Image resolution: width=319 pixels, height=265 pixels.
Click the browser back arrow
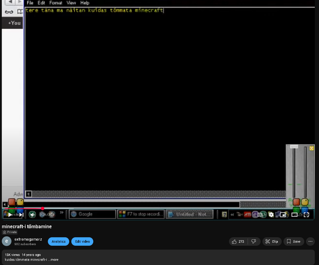point(10,2)
